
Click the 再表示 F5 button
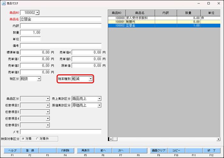click(85, 151)
